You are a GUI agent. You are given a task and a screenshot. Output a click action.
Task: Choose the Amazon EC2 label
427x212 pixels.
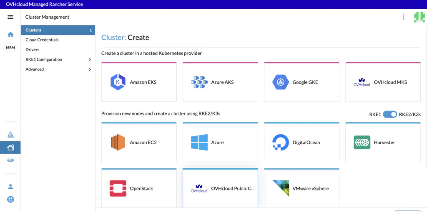(143, 143)
